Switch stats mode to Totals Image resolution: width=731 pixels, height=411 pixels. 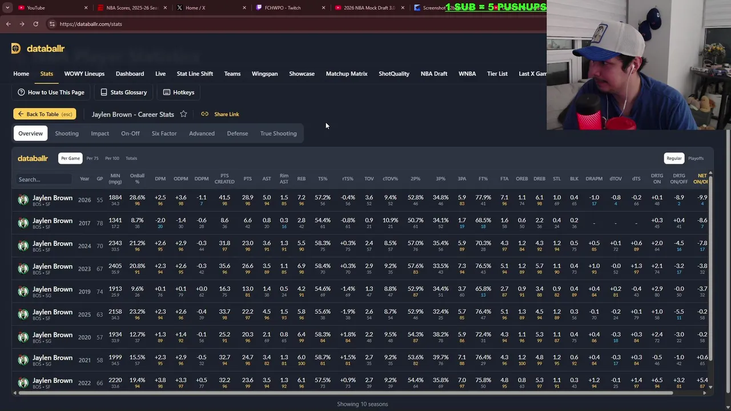click(x=131, y=158)
